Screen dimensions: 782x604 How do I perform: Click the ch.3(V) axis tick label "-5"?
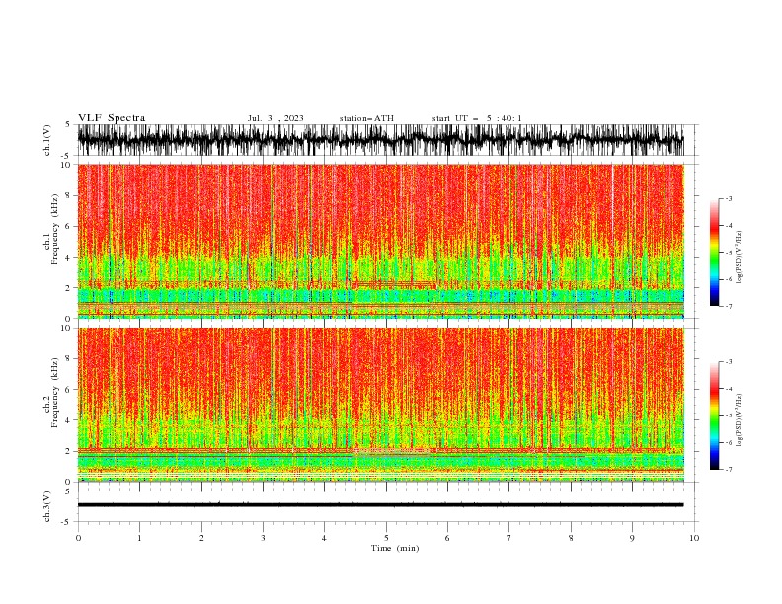click(67, 522)
